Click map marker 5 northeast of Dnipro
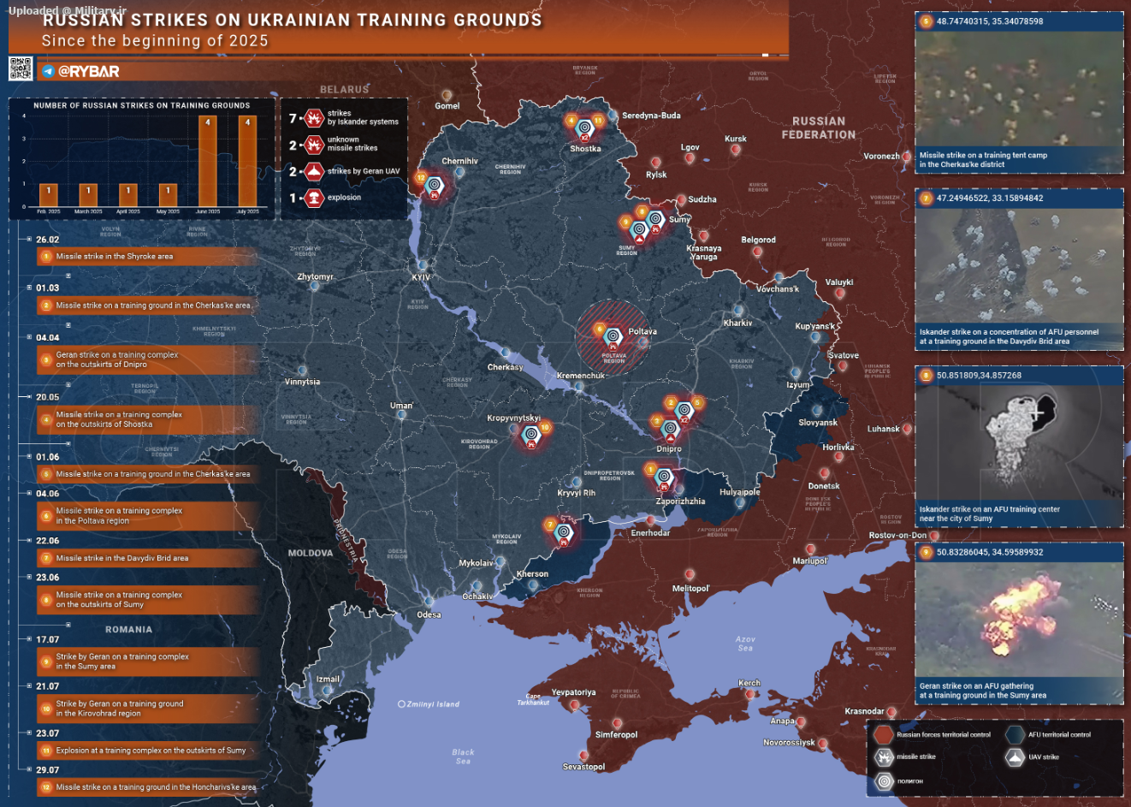The height and width of the screenshot is (807, 1131). coord(697,403)
